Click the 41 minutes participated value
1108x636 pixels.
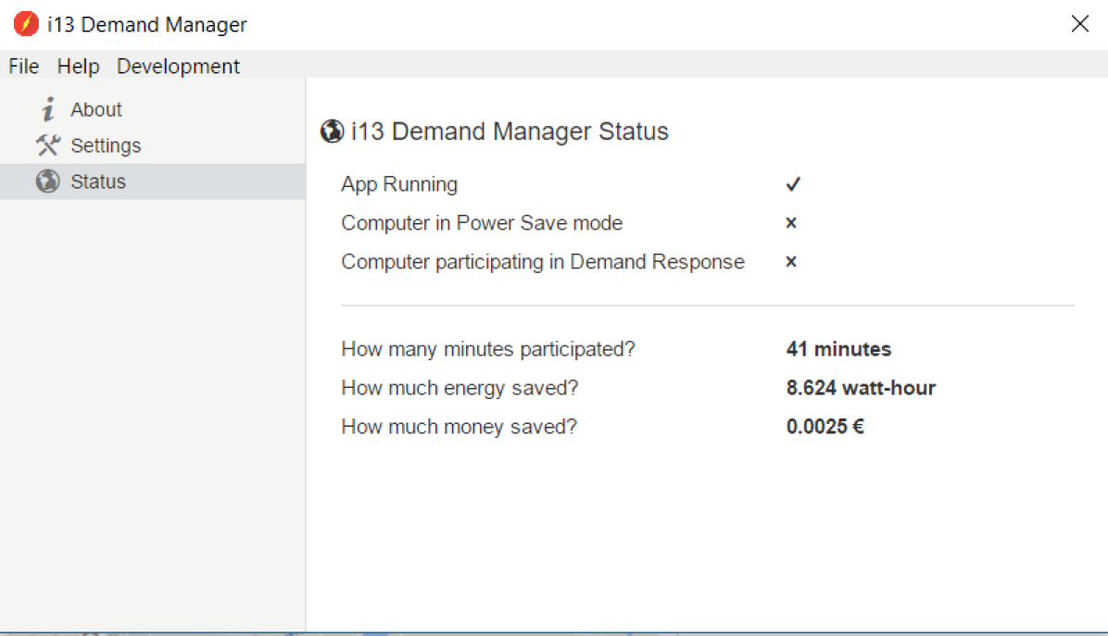[x=838, y=349]
